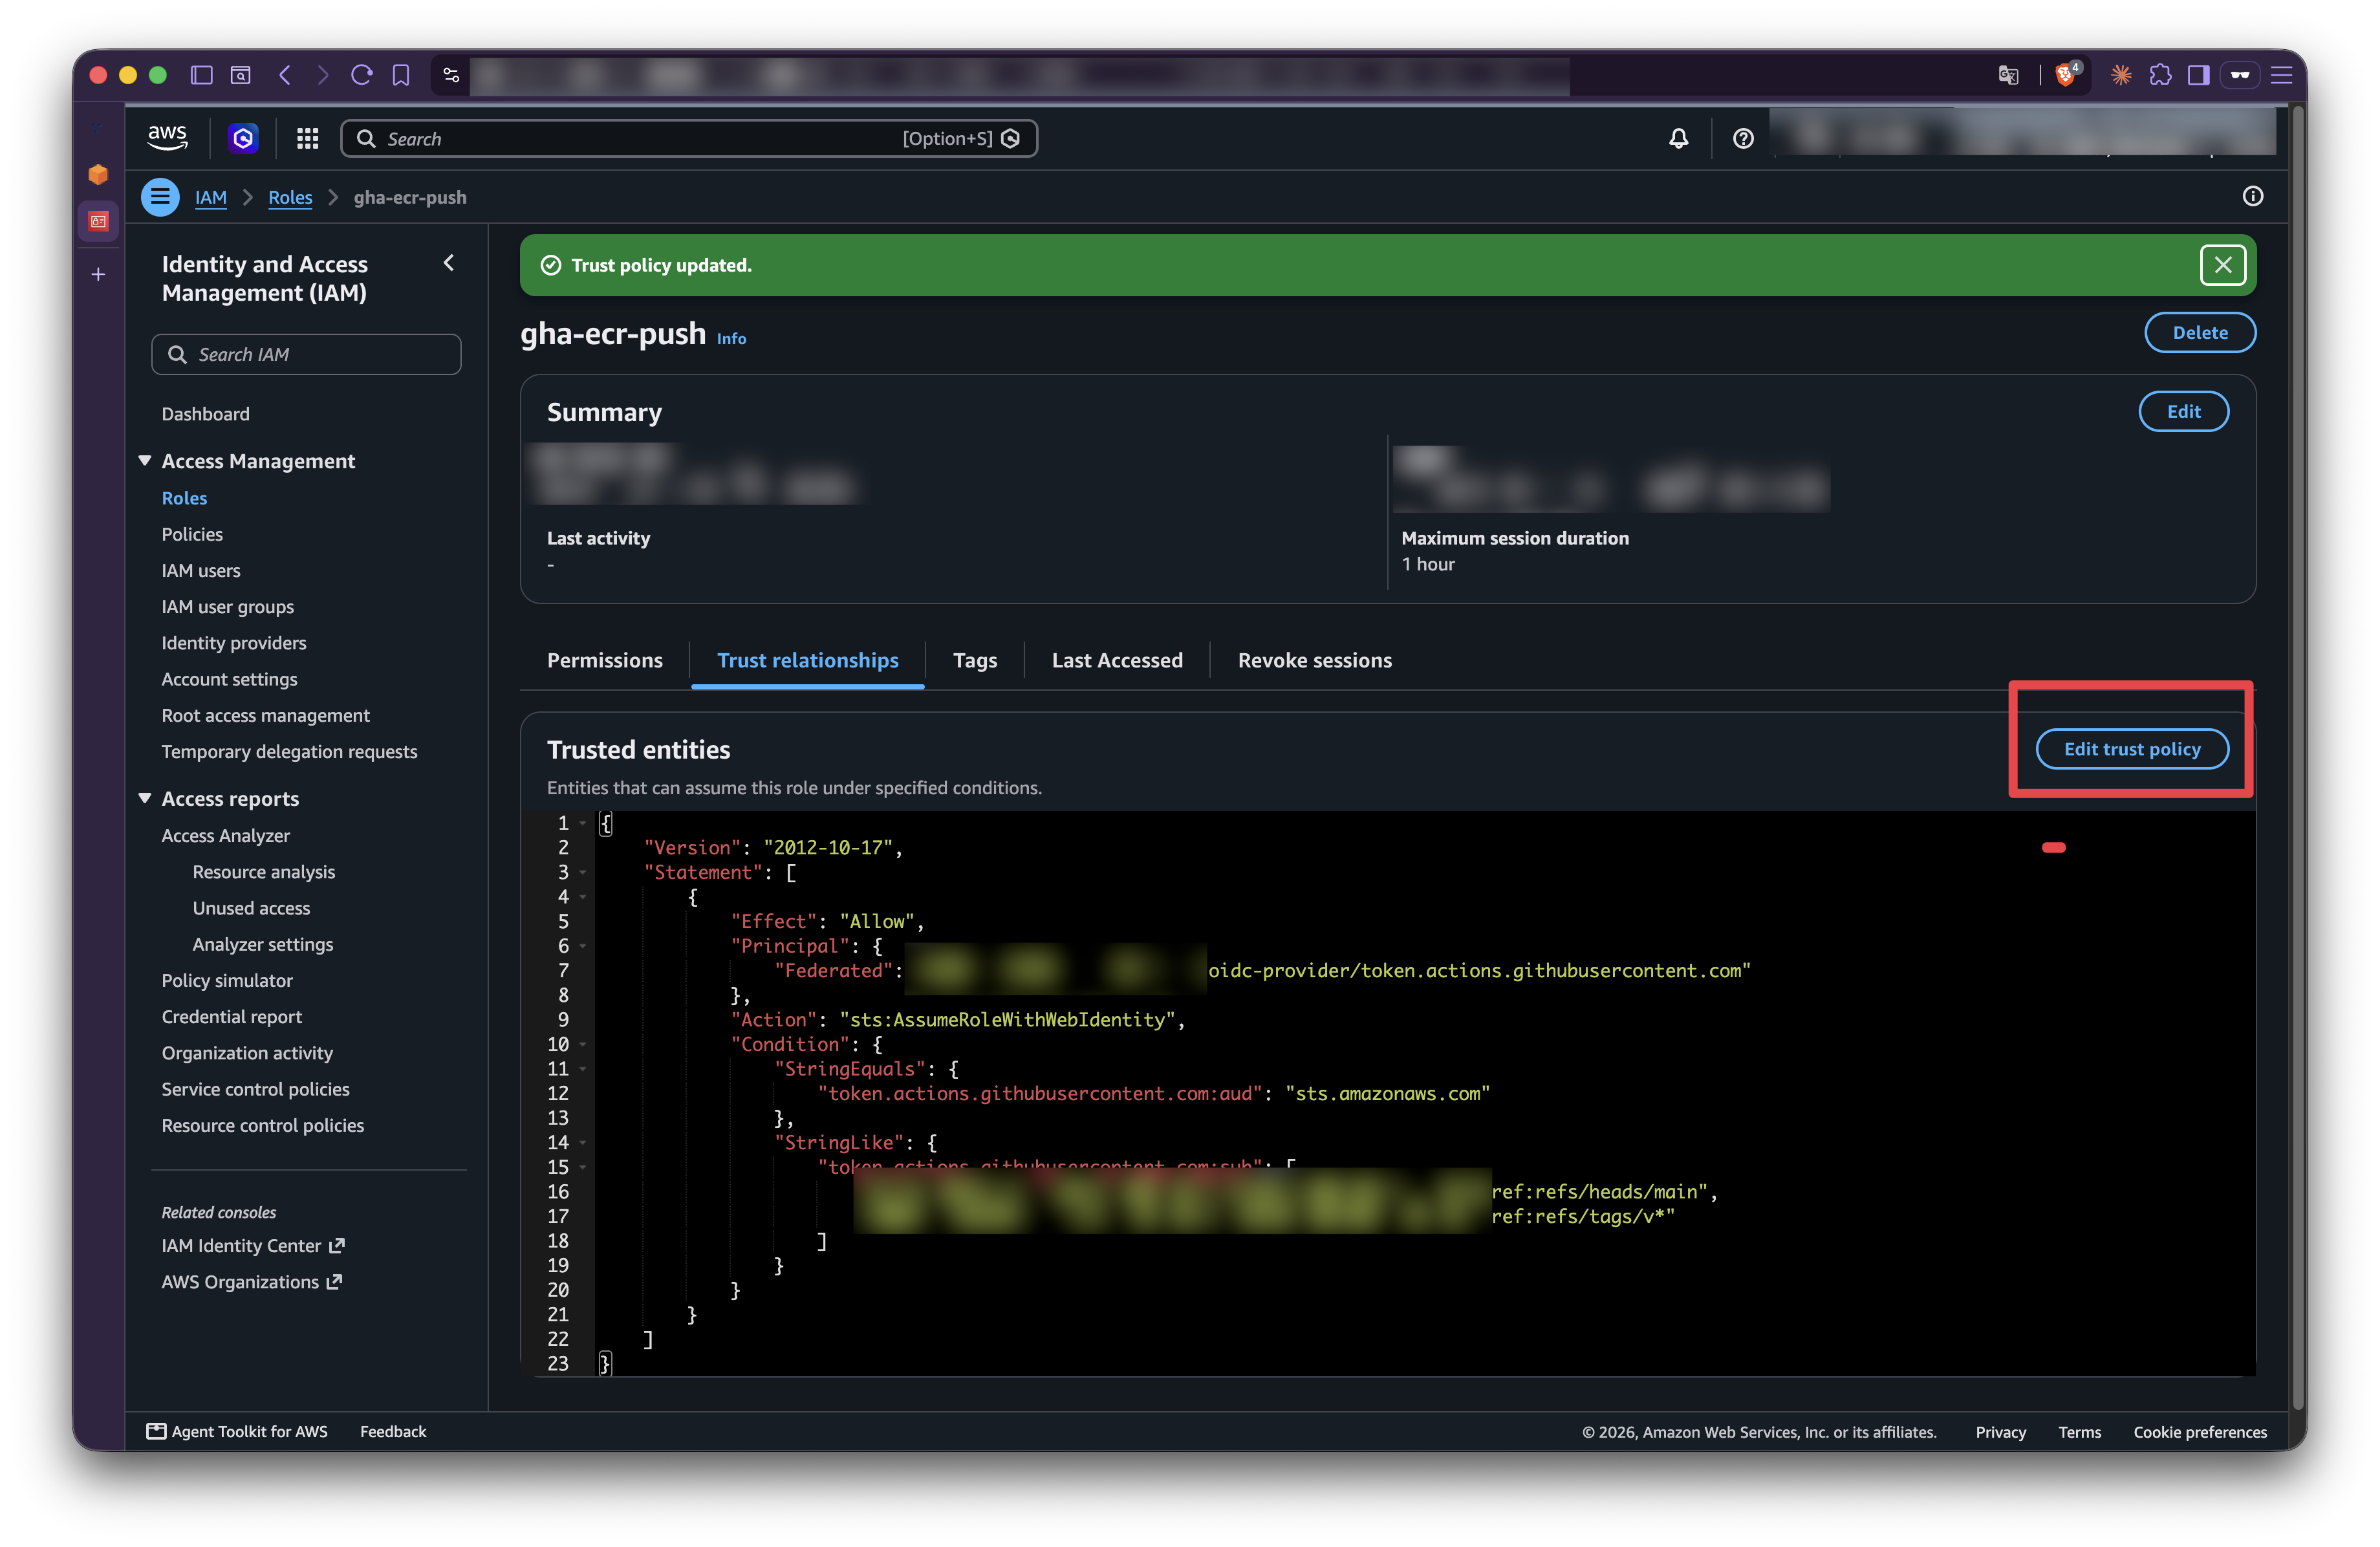Click the AWS logo home icon

click(x=167, y=138)
